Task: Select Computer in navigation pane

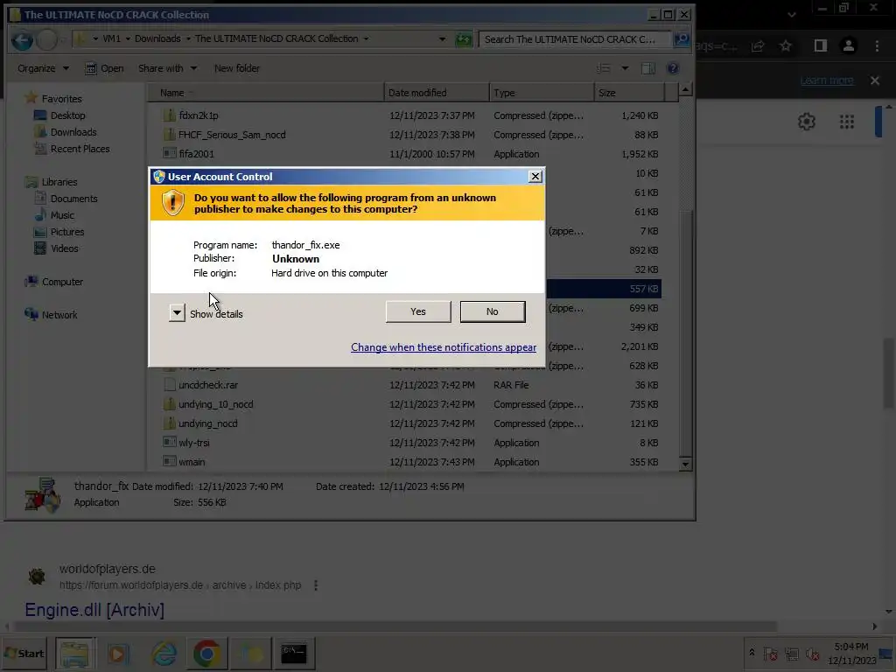Action: coord(54,282)
